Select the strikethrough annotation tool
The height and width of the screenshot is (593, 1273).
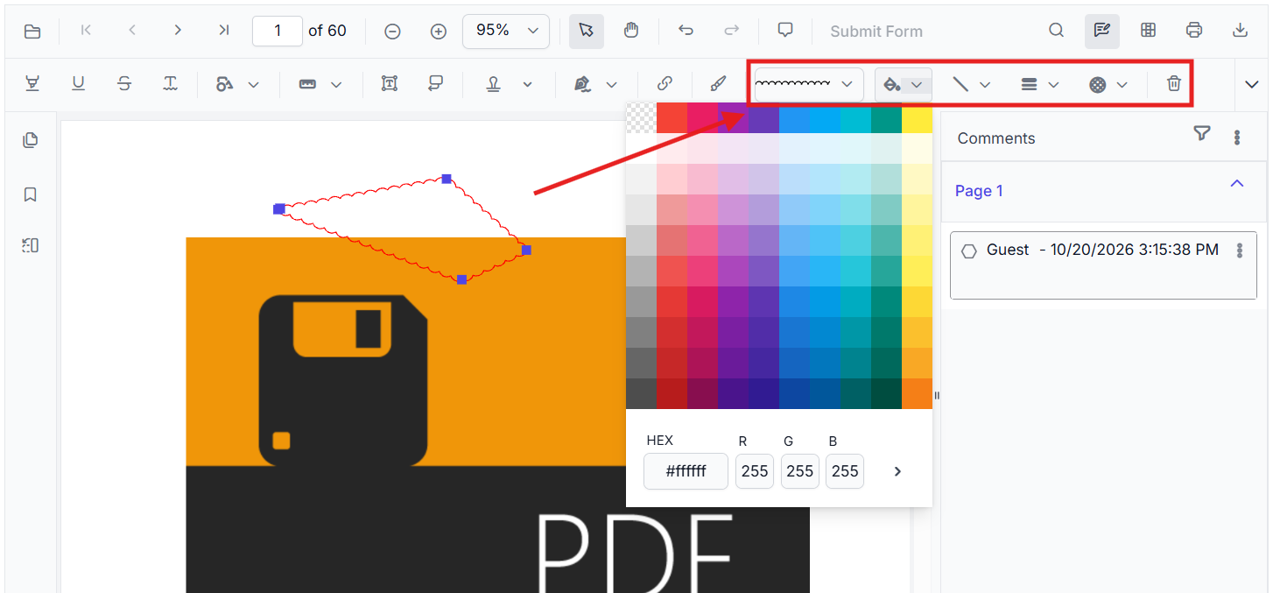(x=124, y=84)
